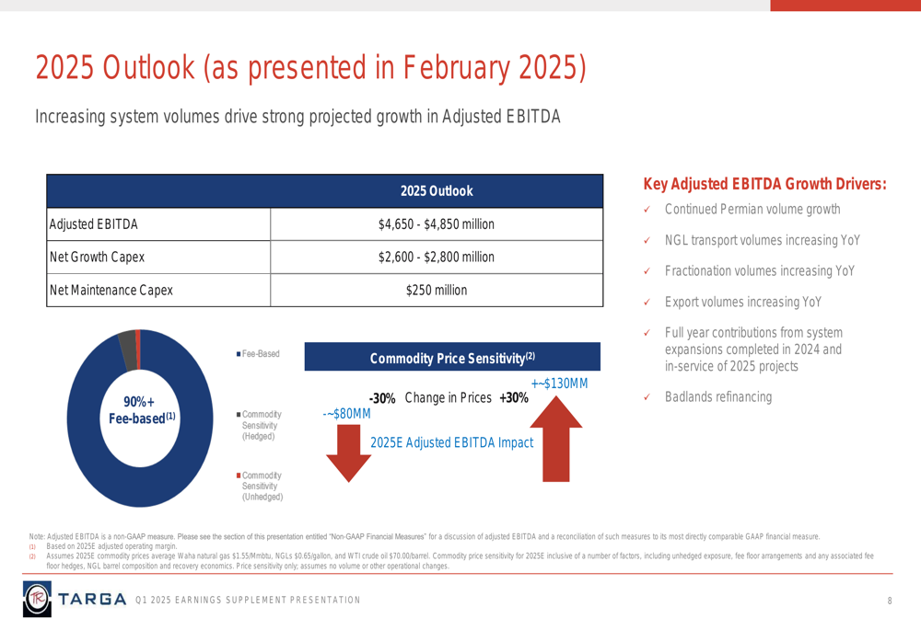Click the slide title '2025 Outlook (as presented in February 2025)'

(x=310, y=67)
